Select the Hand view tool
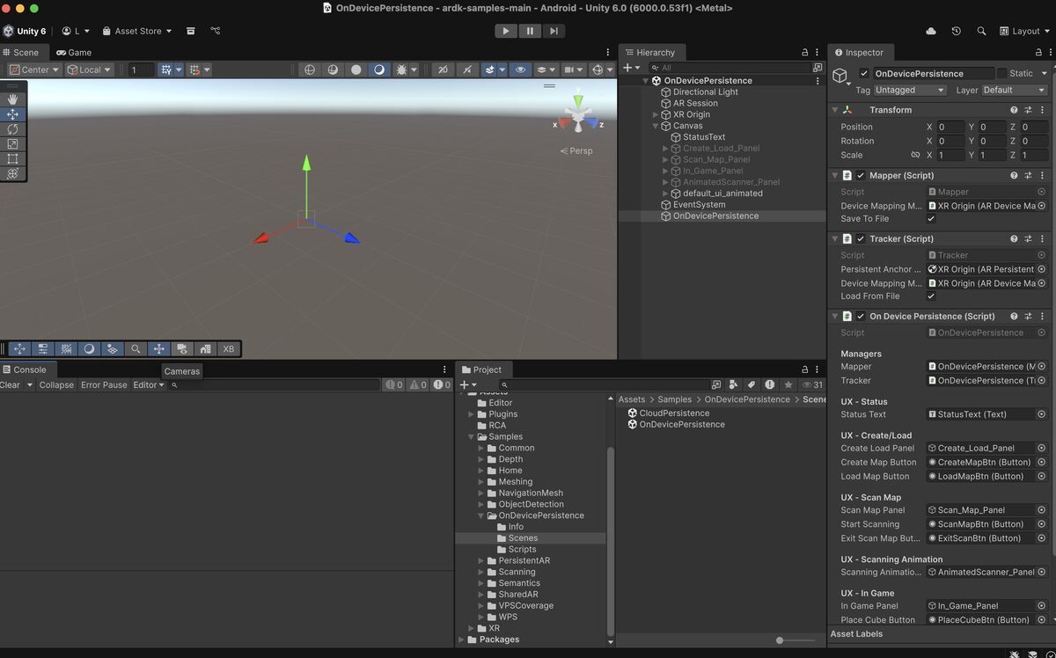Viewport: 1056px width, 658px height. click(12, 99)
